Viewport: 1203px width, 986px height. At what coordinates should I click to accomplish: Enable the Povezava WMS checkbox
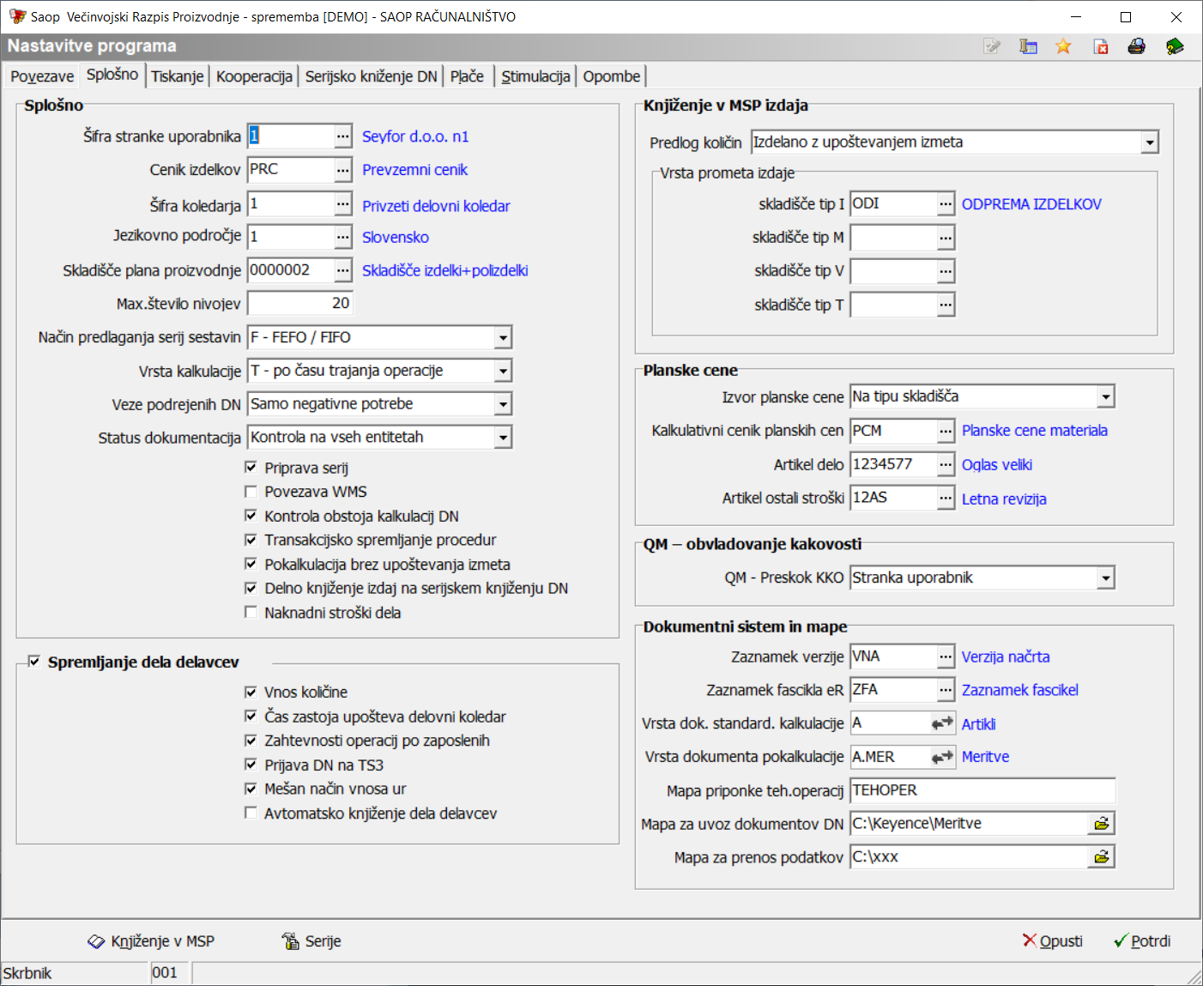point(251,492)
